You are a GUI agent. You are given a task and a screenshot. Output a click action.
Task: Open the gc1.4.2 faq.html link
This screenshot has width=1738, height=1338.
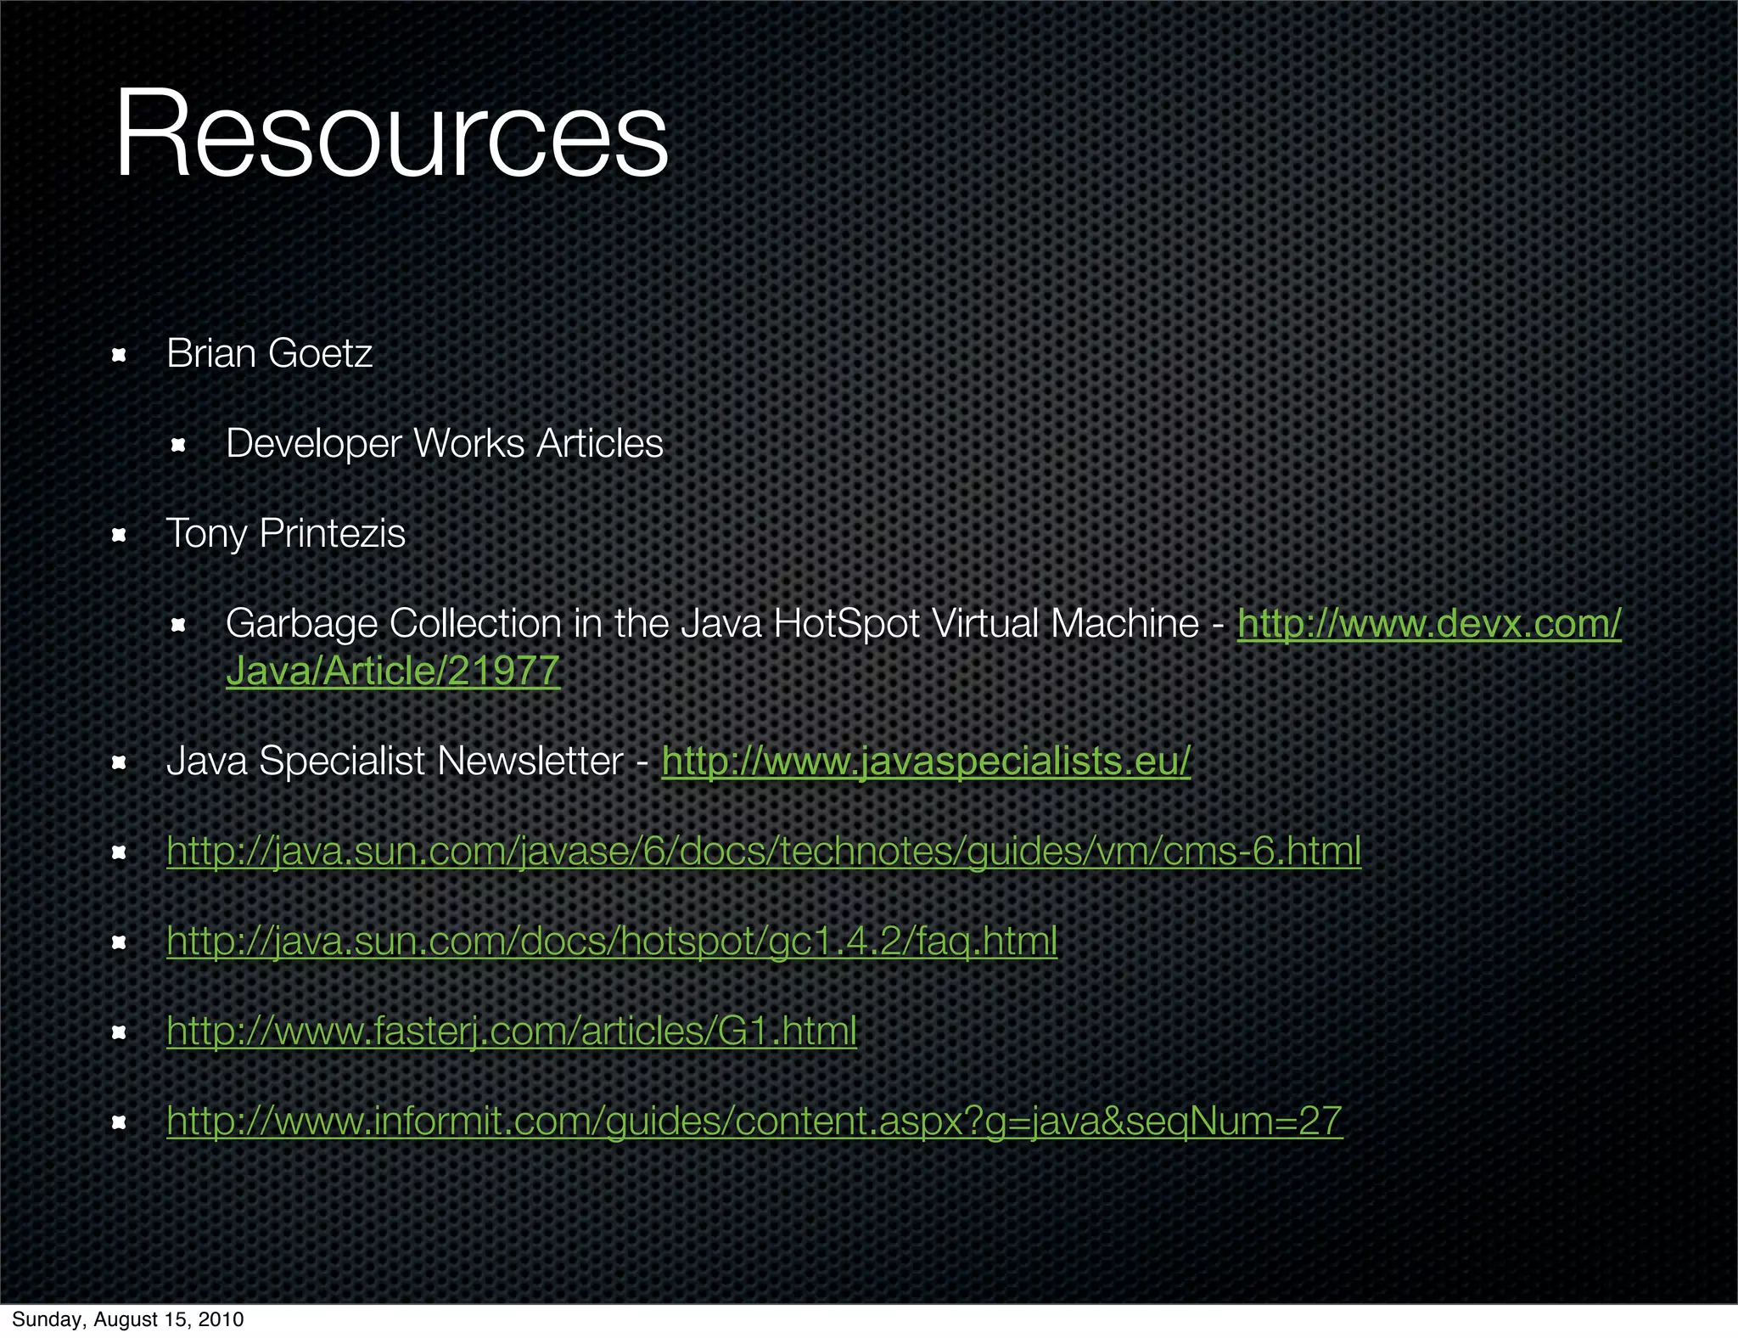pyautogui.click(x=612, y=942)
